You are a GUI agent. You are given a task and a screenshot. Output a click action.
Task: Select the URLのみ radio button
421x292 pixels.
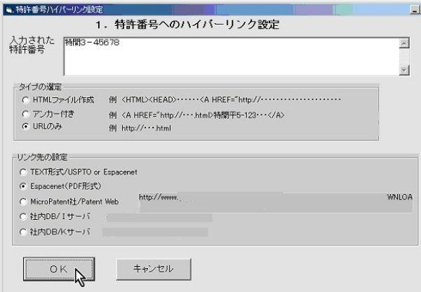[x=26, y=127]
